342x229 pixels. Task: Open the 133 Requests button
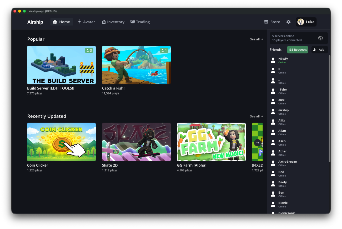pos(298,50)
